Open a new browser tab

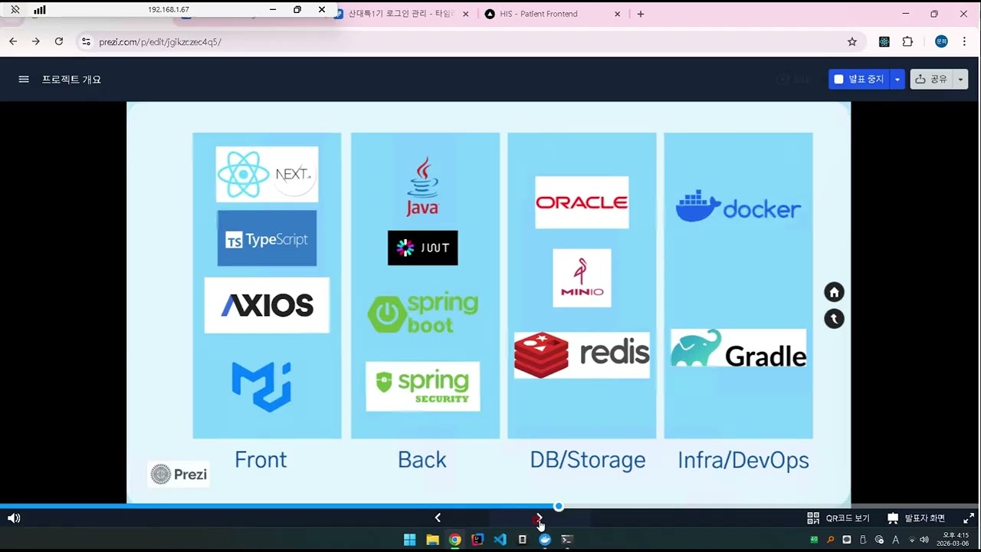pyautogui.click(x=641, y=14)
